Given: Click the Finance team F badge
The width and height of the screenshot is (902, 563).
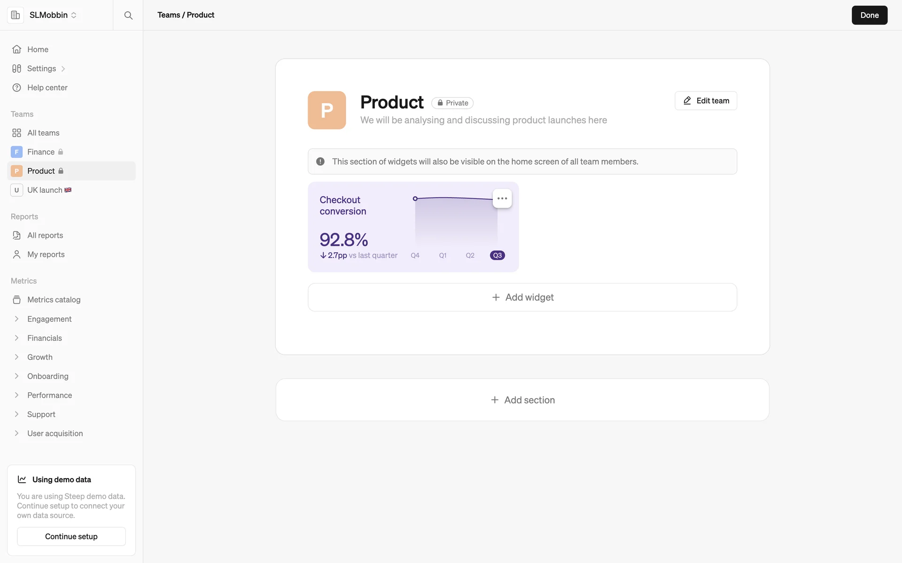Looking at the screenshot, I should 17,152.
